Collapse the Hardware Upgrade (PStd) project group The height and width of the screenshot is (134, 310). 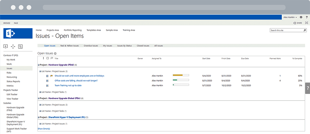click(x=38, y=65)
